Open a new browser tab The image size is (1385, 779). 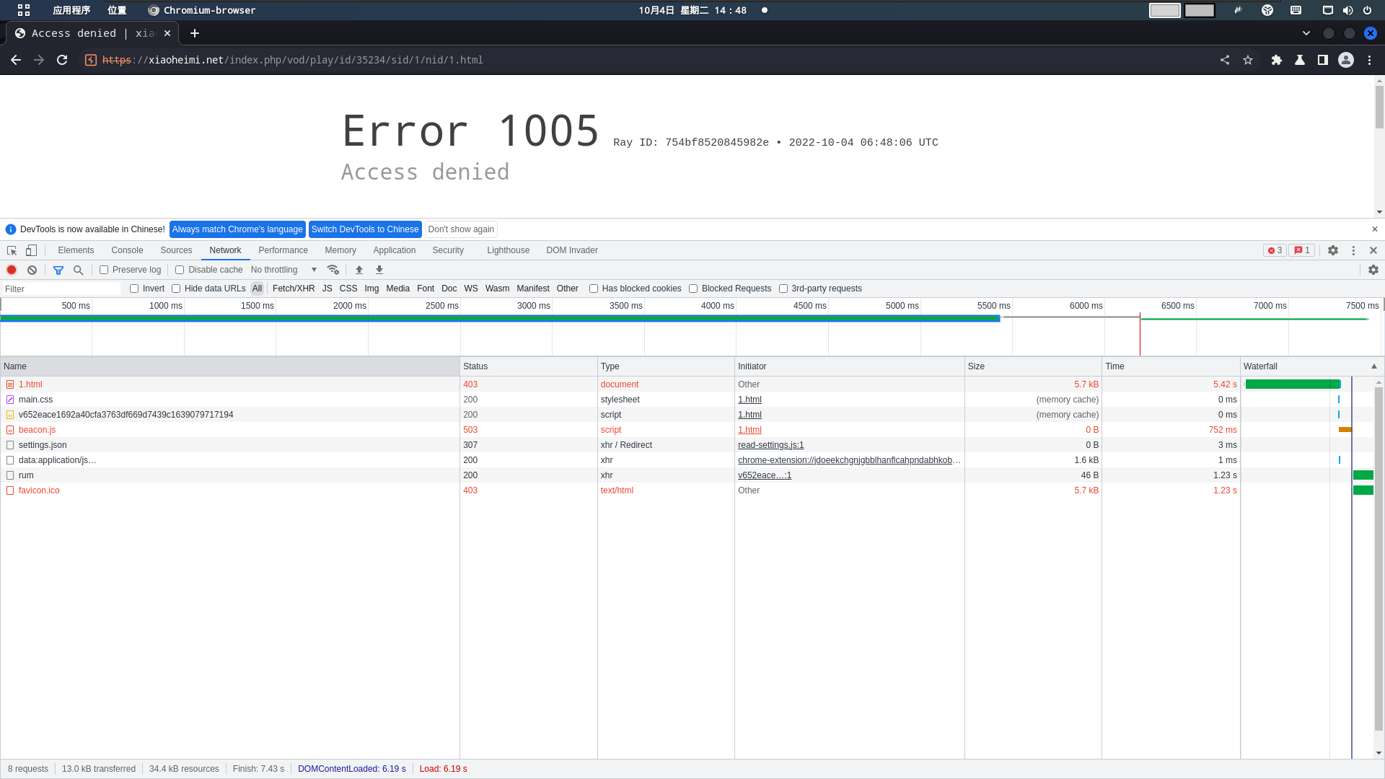tap(195, 33)
